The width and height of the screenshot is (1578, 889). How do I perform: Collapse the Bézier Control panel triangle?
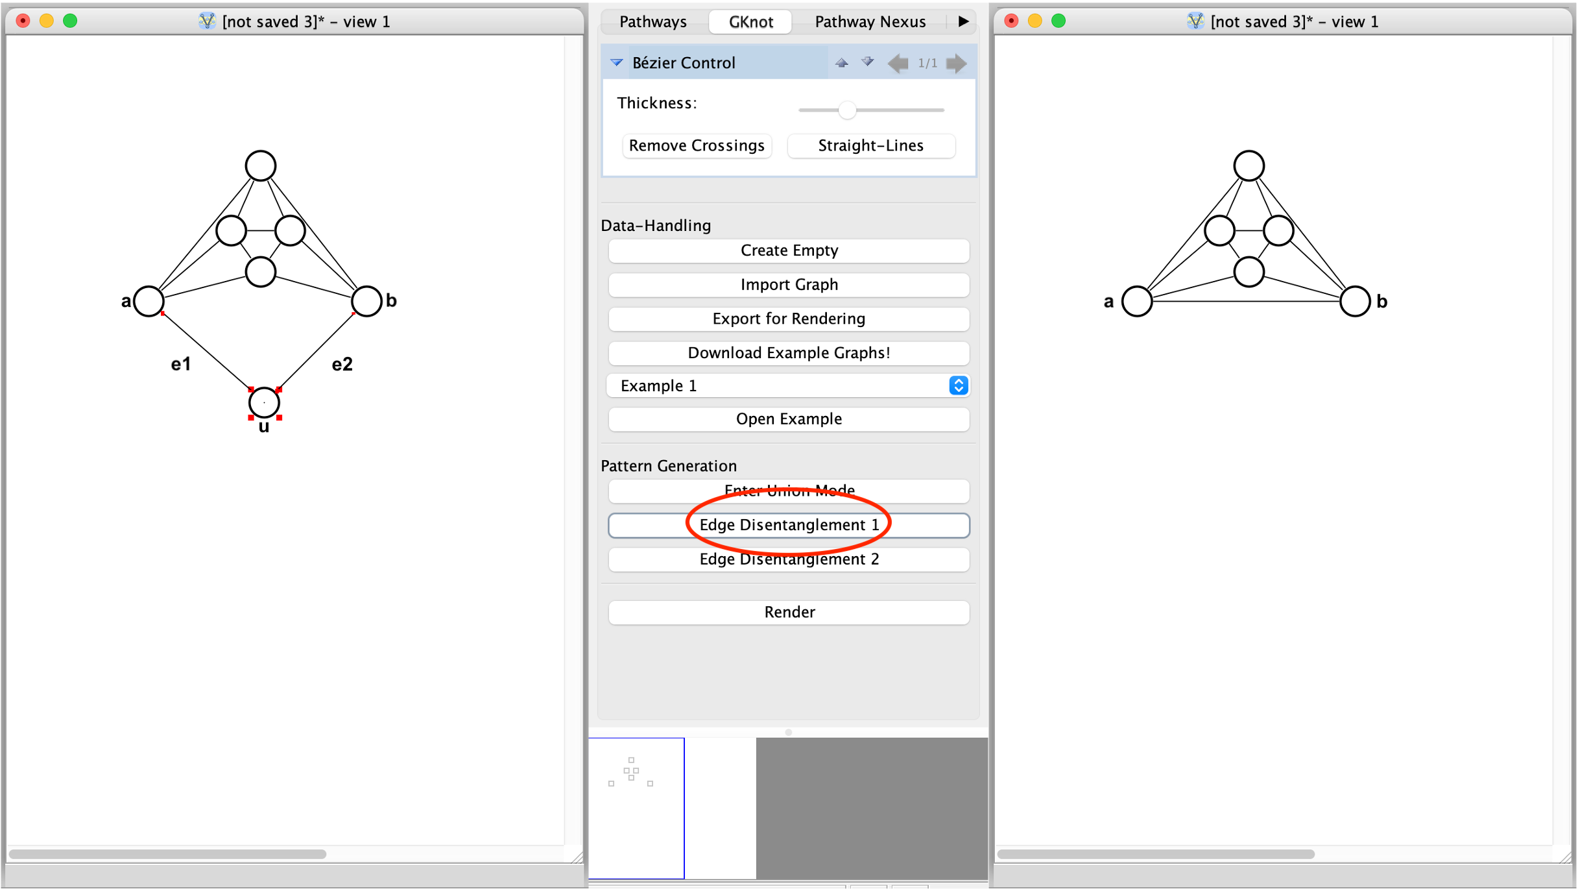[616, 63]
